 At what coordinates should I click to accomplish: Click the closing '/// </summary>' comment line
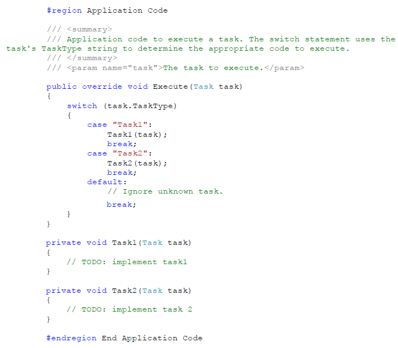click(82, 58)
